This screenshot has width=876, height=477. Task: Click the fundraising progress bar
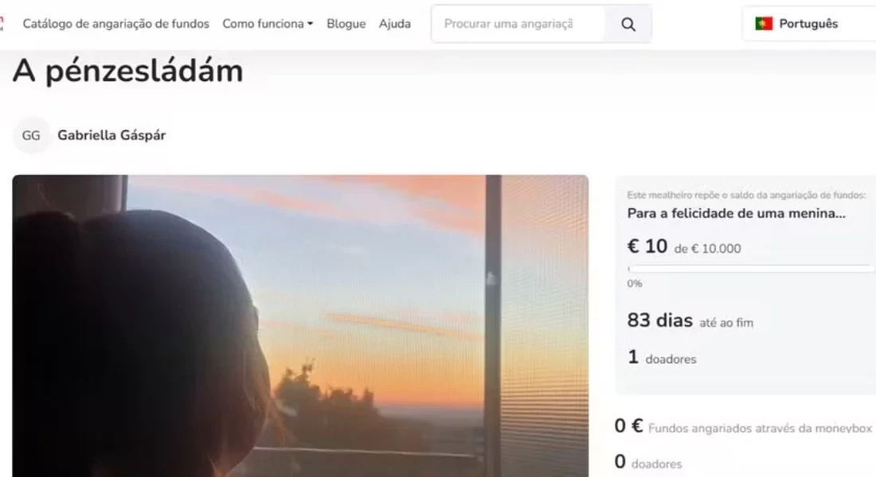pos(749,269)
